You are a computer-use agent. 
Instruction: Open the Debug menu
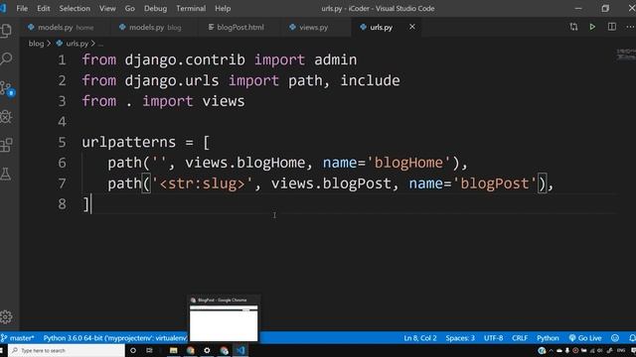tap(155, 8)
